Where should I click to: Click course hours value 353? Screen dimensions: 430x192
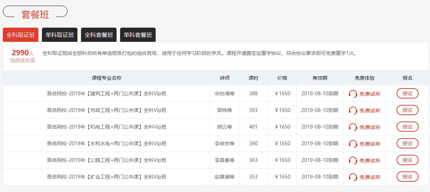[x=253, y=177]
